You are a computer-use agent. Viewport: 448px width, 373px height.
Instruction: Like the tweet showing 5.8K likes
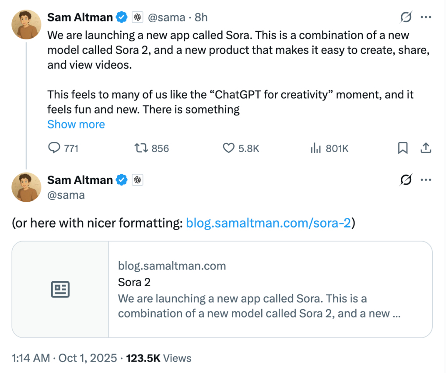(x=229, y=149)
